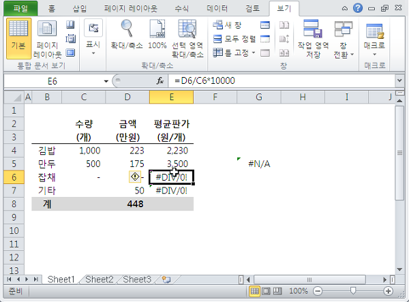Click the zoom out minus button
This screenshot has width=409, height=302.
[x=318, y=291]
